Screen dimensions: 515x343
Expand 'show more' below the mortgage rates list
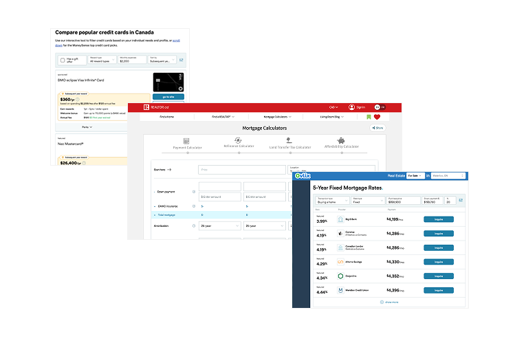point(389,302)
